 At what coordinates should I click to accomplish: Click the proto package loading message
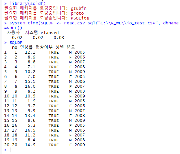tap(44, 13)
